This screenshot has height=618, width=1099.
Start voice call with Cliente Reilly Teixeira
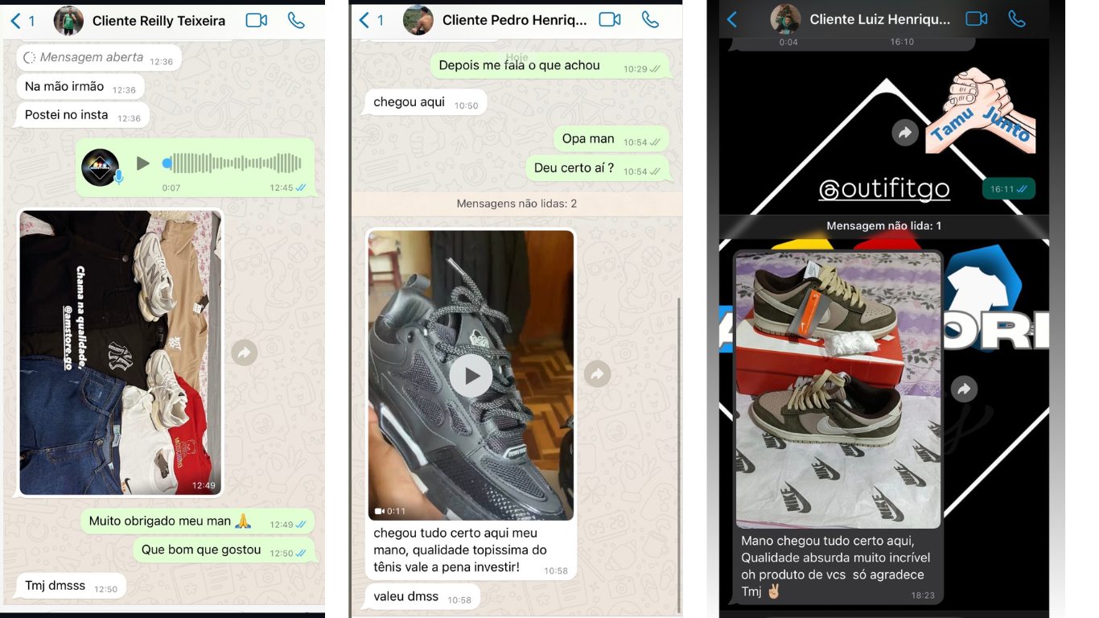point(296,21)
